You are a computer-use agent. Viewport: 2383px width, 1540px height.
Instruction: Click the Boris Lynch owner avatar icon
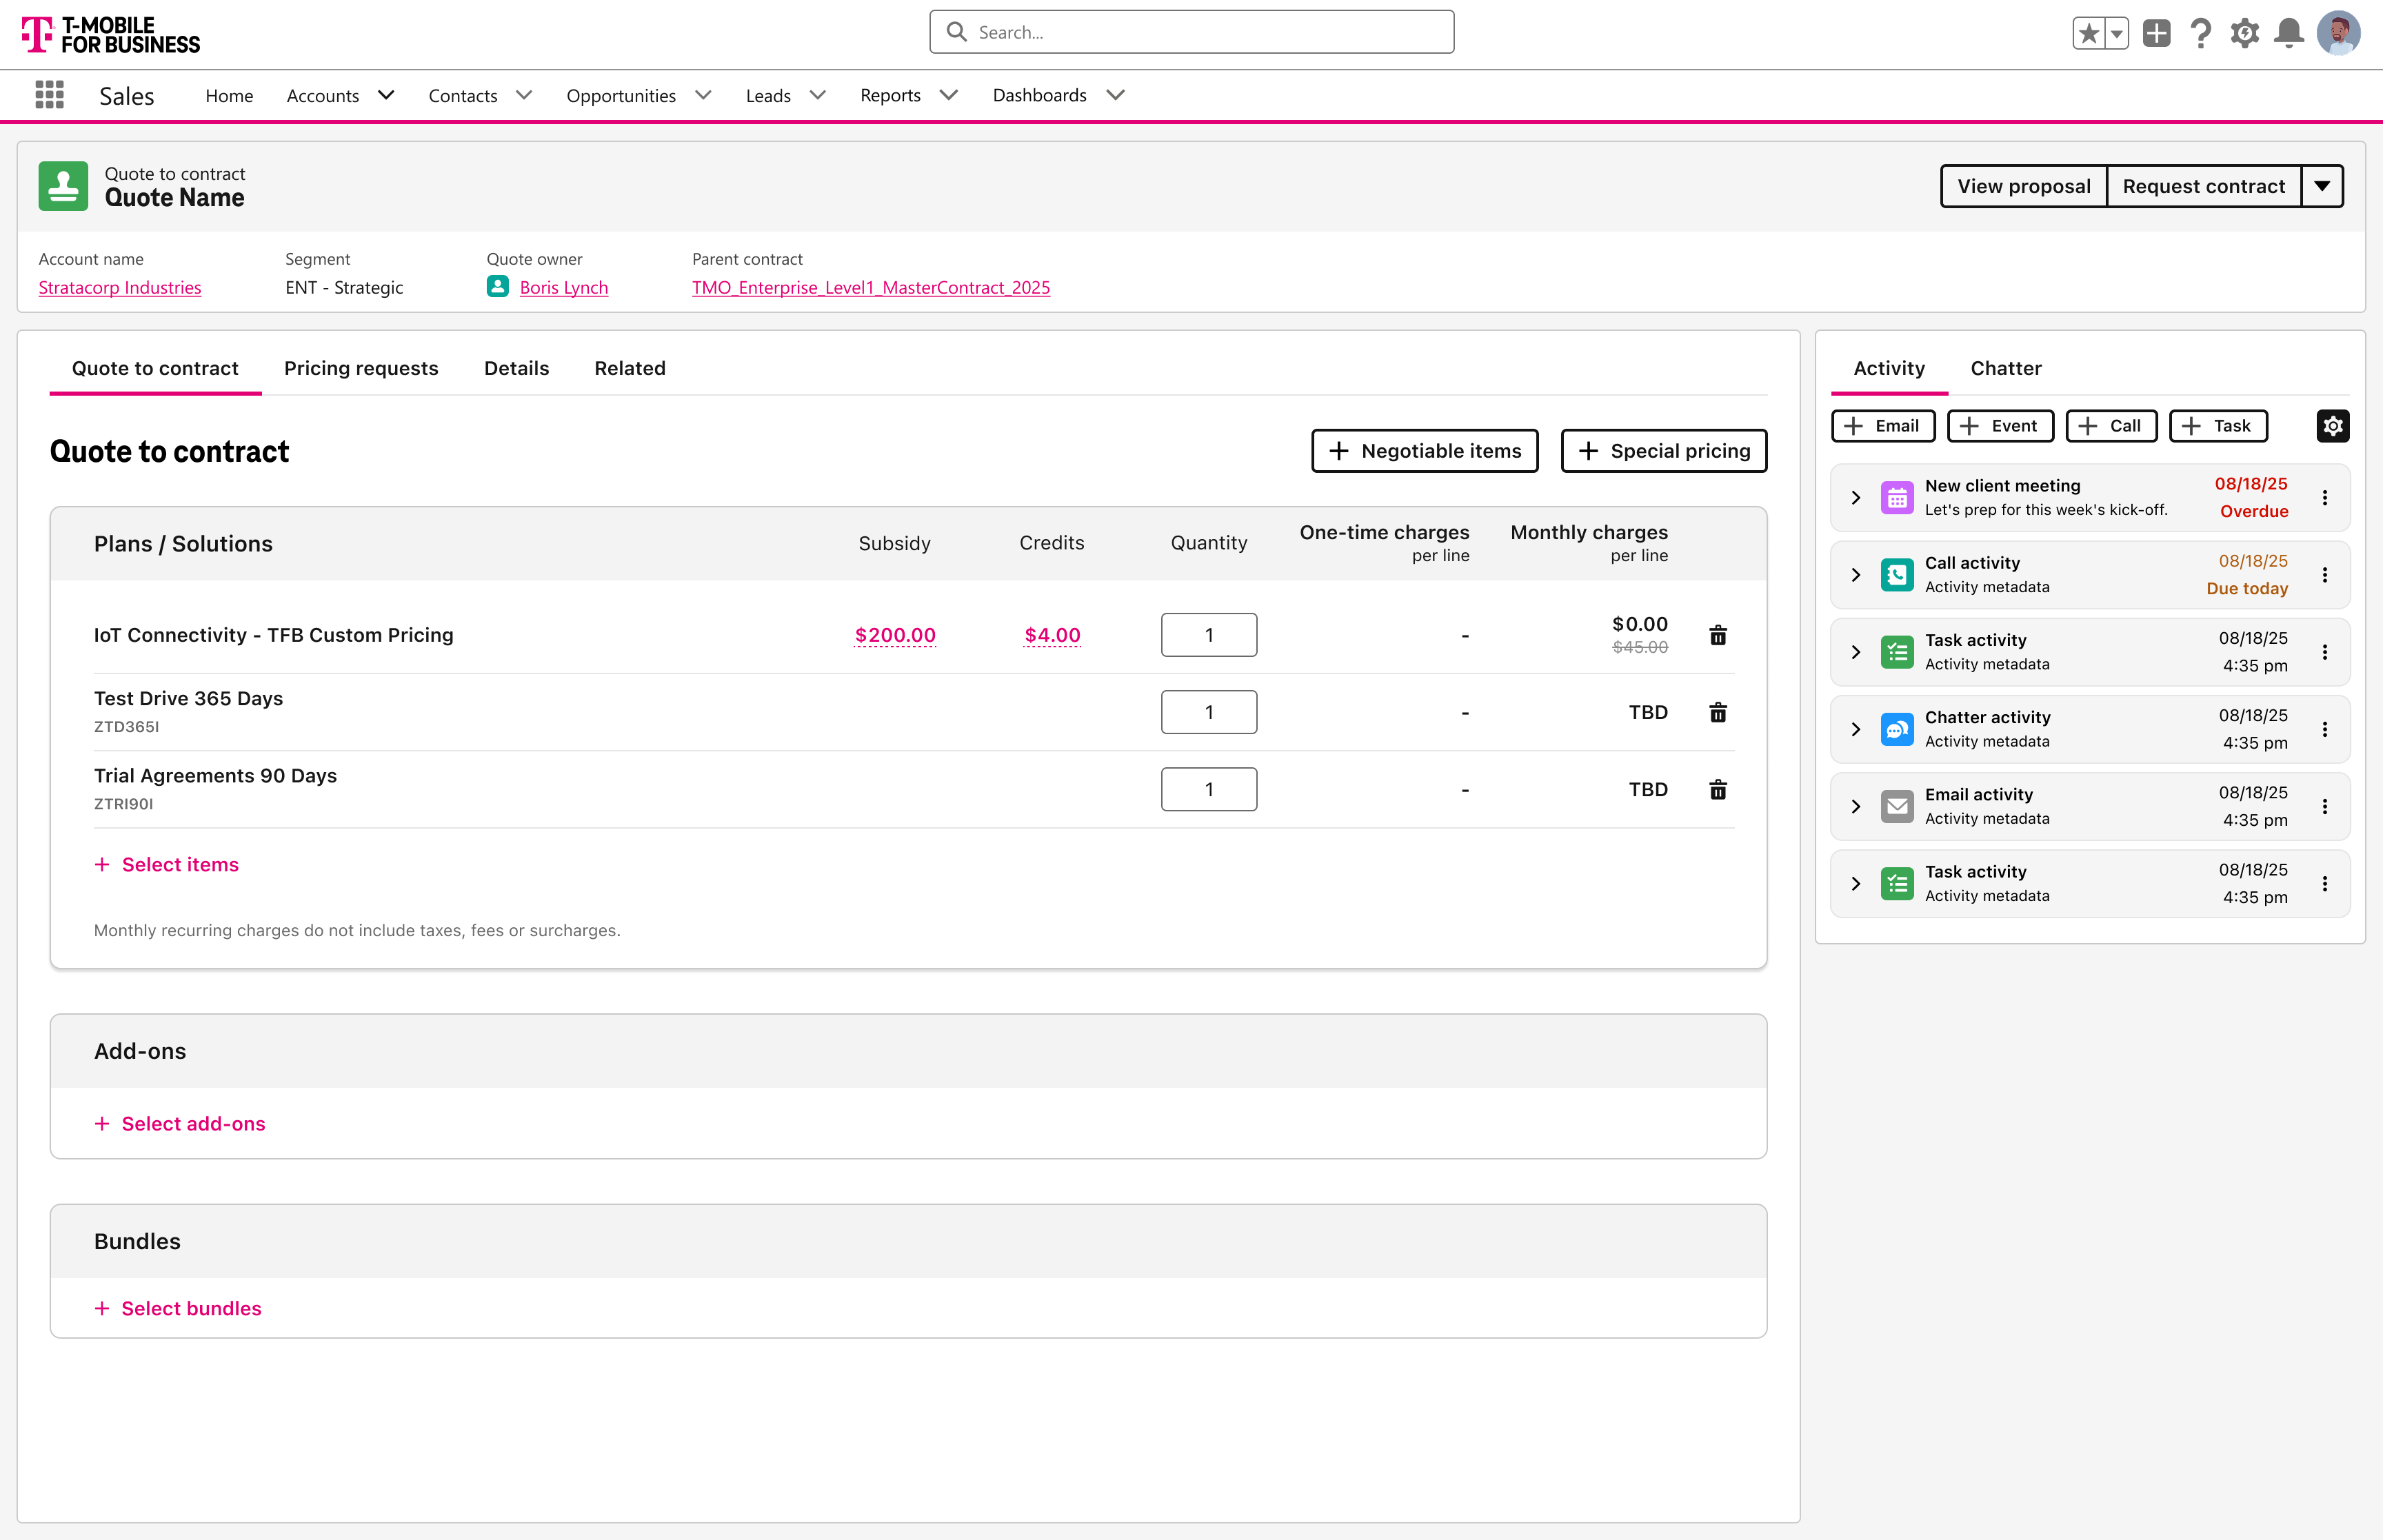tap(497, 287)
